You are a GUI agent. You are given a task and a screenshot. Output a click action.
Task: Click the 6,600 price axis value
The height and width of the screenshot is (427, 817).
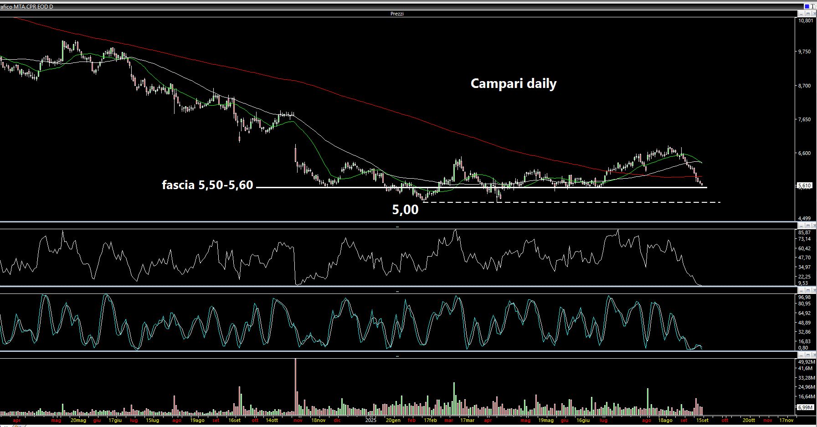tap(805, 153)
